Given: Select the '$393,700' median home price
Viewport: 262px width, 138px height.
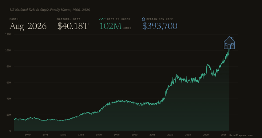Looking at the screenshot, I should click(x=160, y=26).
